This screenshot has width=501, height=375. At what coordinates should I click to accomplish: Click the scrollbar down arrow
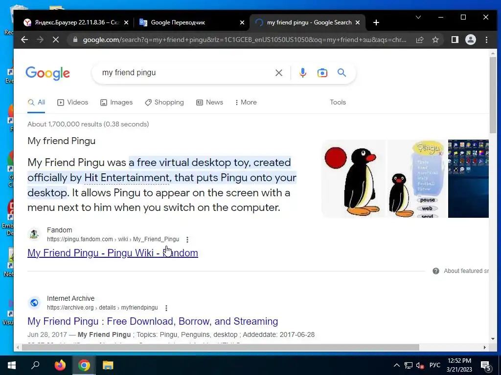point(493,339)
